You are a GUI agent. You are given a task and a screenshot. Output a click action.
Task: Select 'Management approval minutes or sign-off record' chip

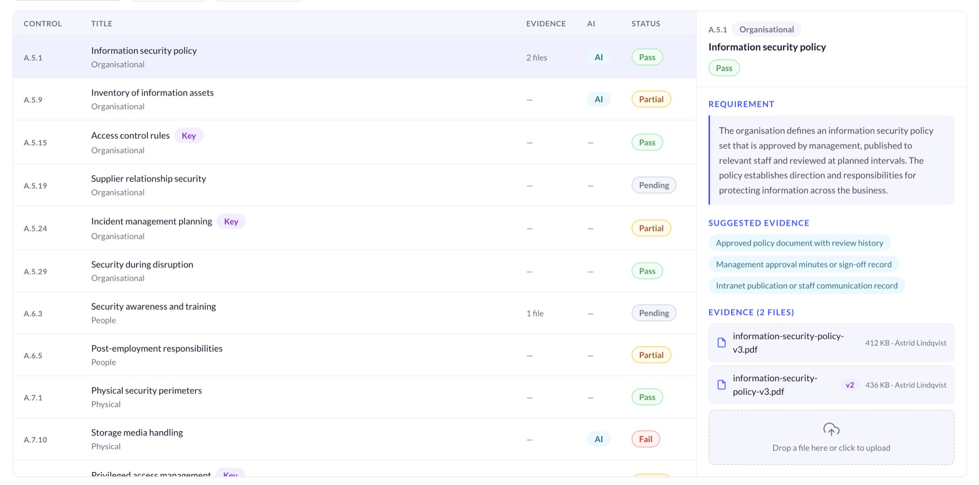click(803, 264)
